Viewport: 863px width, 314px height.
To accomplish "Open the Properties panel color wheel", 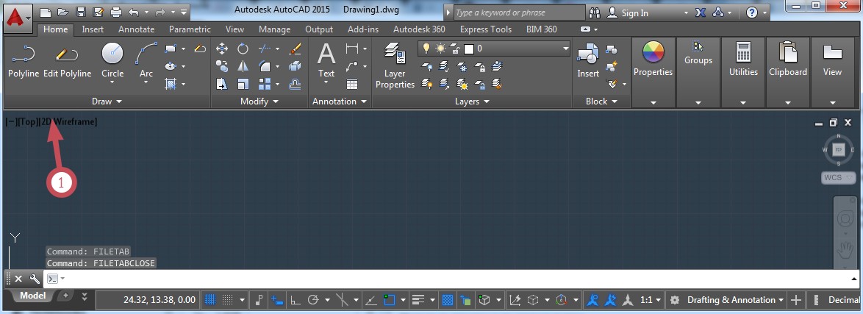I will tap(653, 53).
